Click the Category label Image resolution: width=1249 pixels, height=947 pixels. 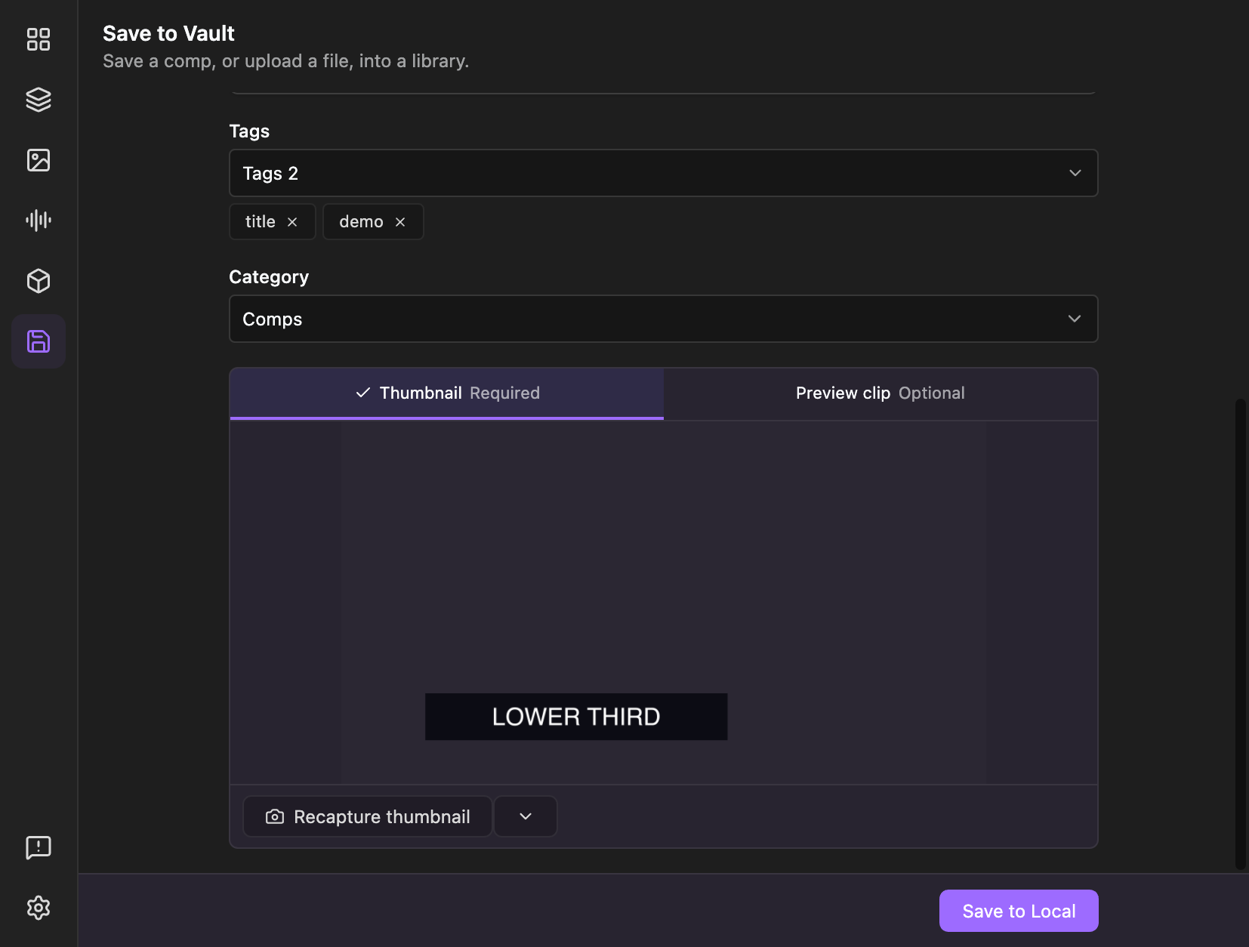269,277
